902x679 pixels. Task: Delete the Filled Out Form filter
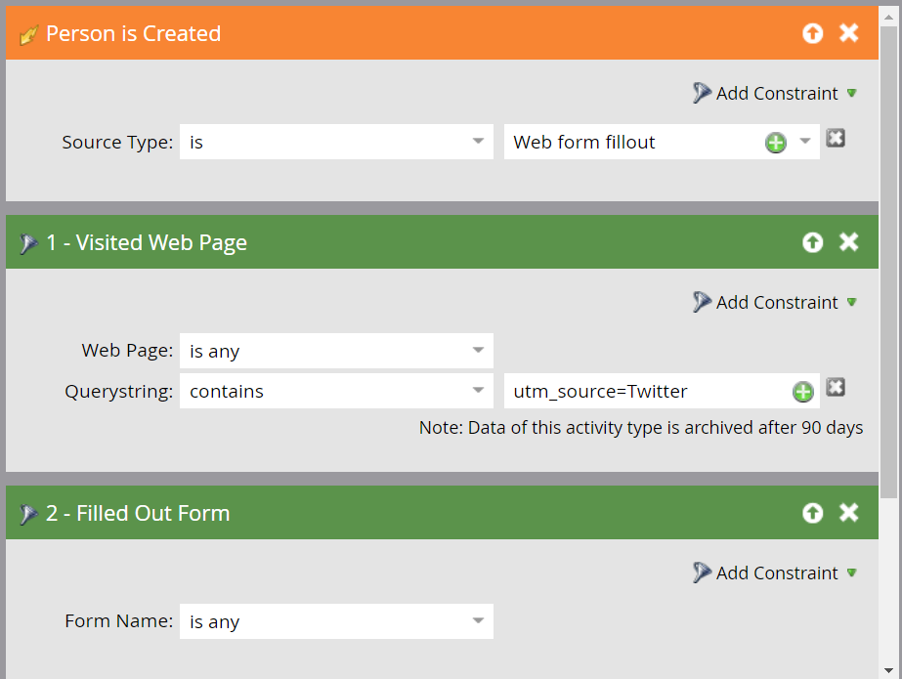[848, 513]
